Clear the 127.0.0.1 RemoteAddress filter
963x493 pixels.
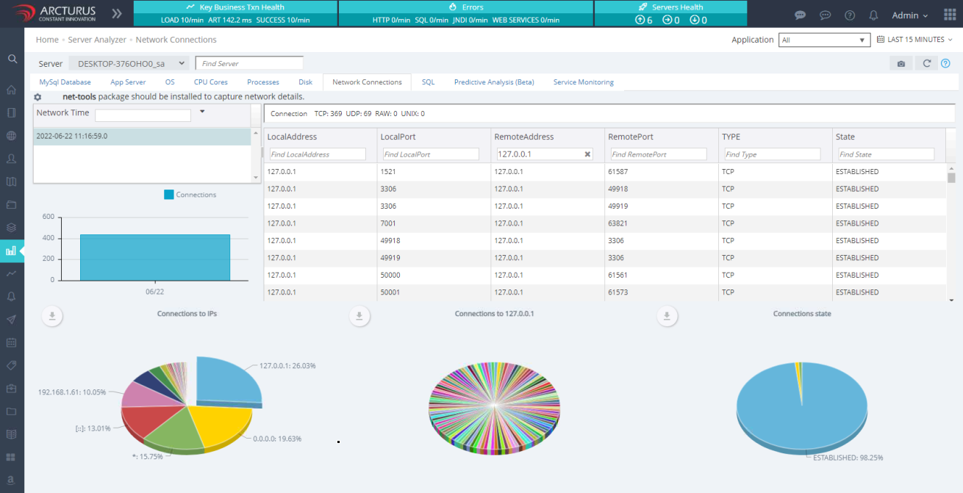(587, 154)
